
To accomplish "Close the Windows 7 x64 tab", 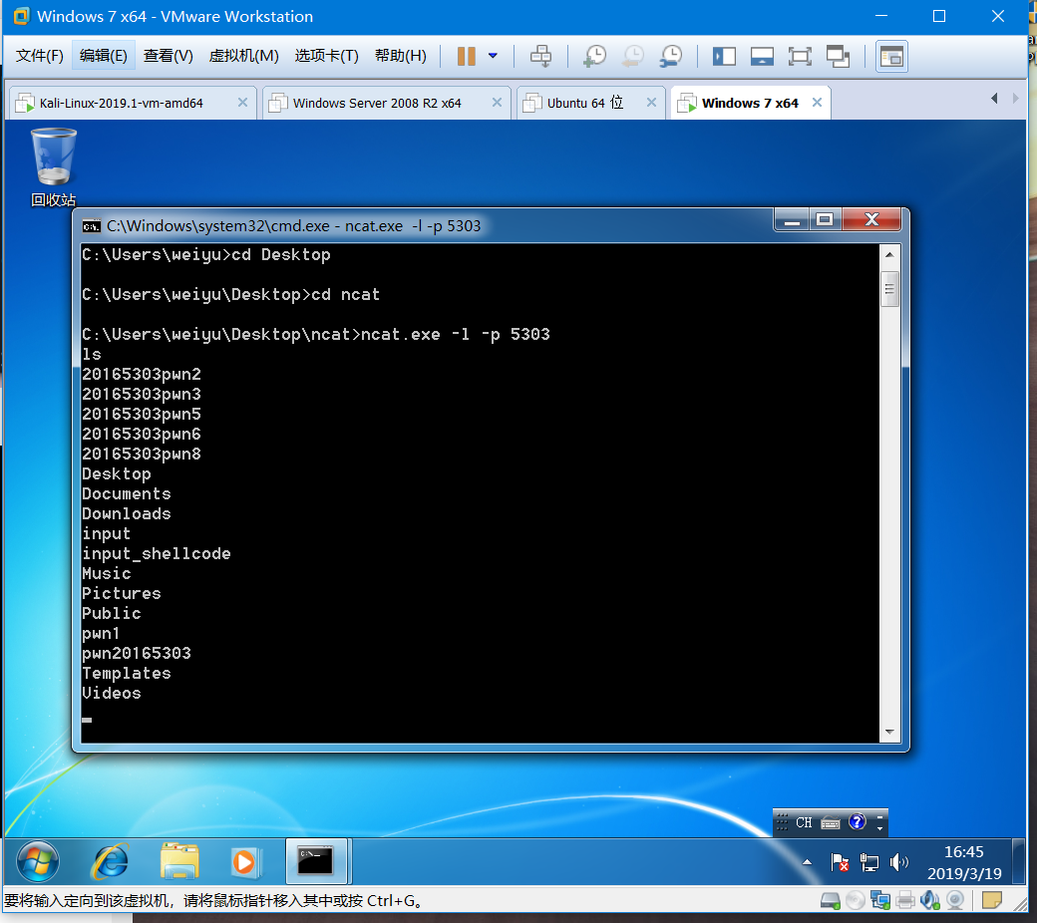I will pos(818,103).
